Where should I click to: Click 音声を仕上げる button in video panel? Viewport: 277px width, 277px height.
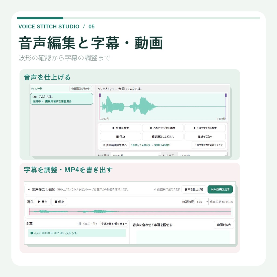(194, 189)
